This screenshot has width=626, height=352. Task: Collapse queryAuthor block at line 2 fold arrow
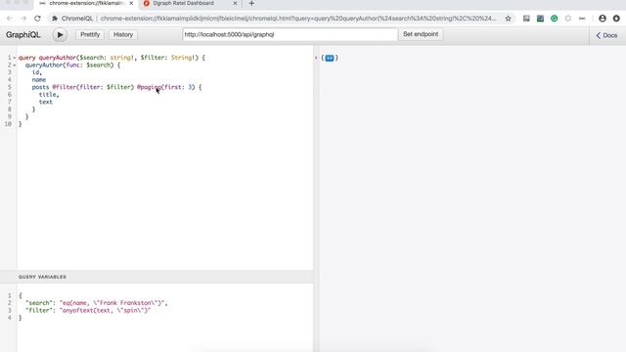(x=15, y=66)
